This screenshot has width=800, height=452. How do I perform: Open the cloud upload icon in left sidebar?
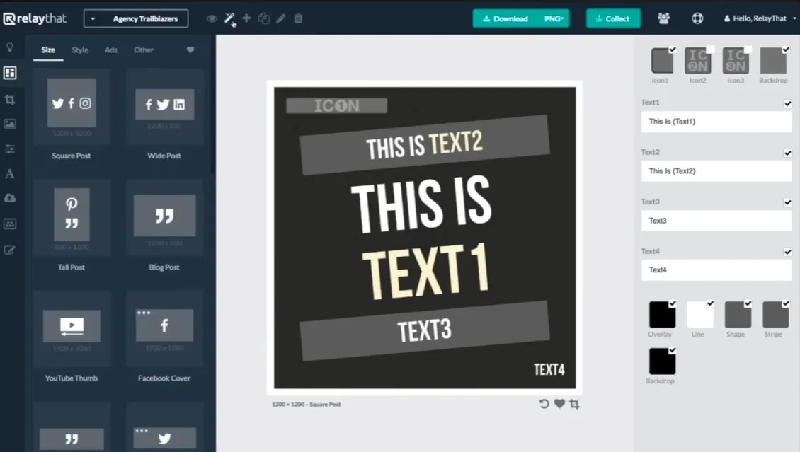[x=10, y=198]
